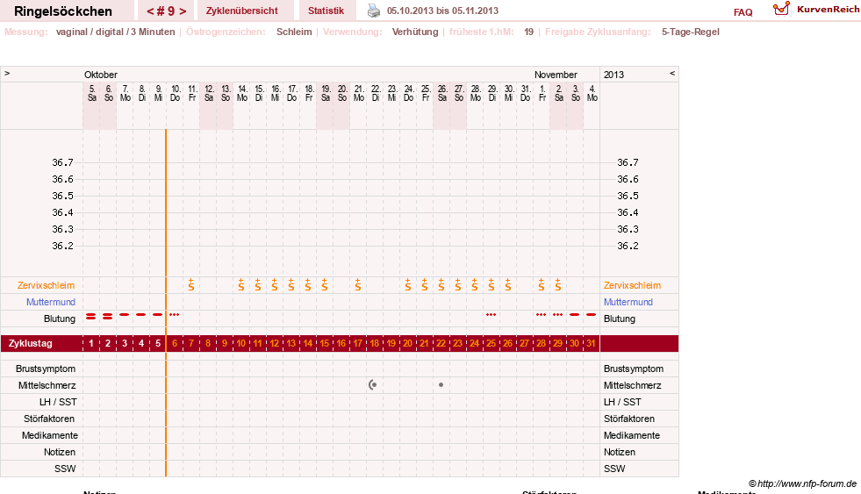The height and width of the screenshot is (494, 861).
Task: Click left SSW row label
Action: pos(65,469)
